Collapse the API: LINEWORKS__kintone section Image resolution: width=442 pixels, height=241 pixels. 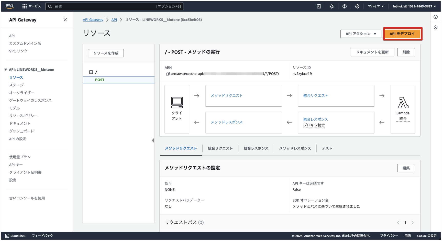[x=6, y=70]
